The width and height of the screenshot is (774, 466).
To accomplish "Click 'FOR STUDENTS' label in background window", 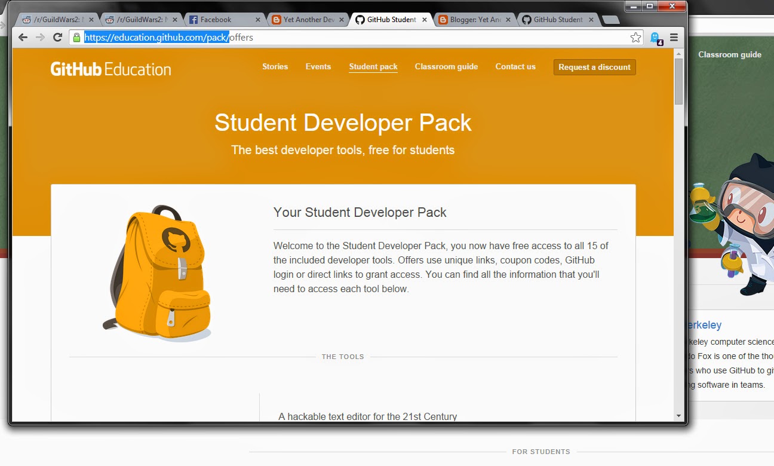I will tap(541, 452).
